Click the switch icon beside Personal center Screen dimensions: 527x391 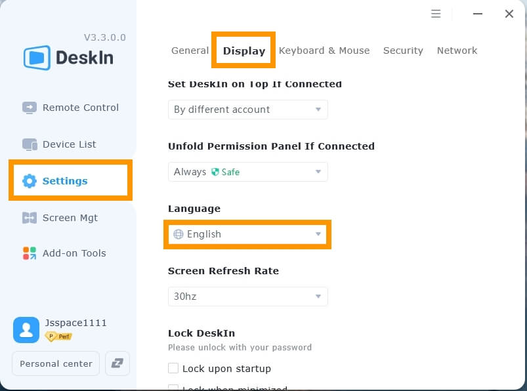pos(117,363)
